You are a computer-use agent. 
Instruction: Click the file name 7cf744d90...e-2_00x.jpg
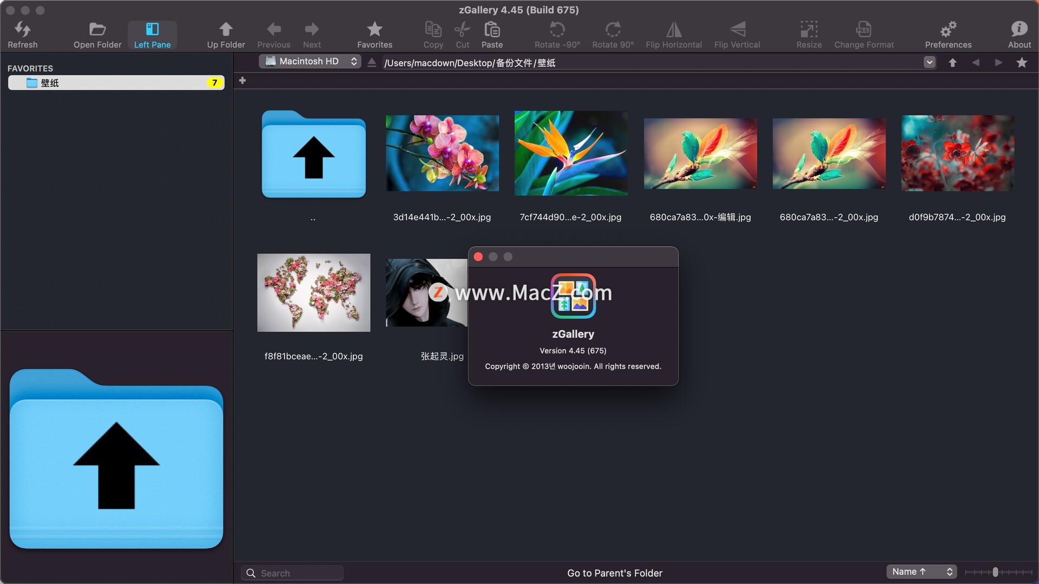click(x=570, y=217)
